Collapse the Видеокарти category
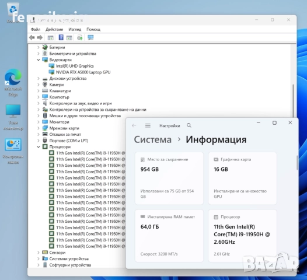307x280 pixels. (39, 60)
